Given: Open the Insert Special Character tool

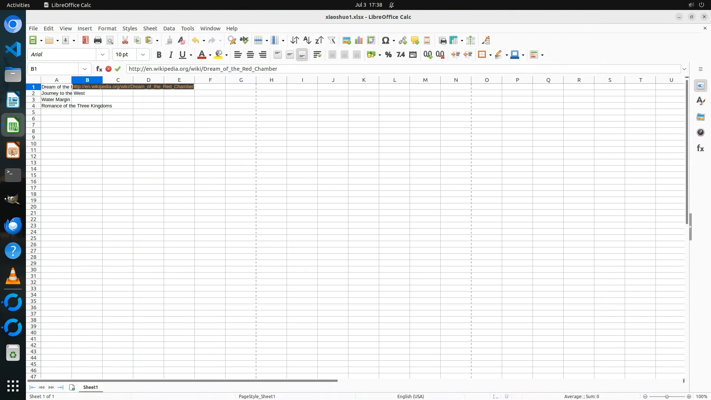Looking at the screenshot, I should tap(385, 40).
